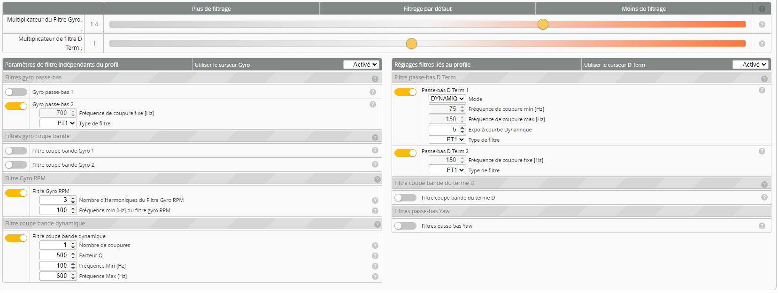This screenshot has height=293, width=778.
Task: Click the Moins de filtrage header
Action: [643, 8]
